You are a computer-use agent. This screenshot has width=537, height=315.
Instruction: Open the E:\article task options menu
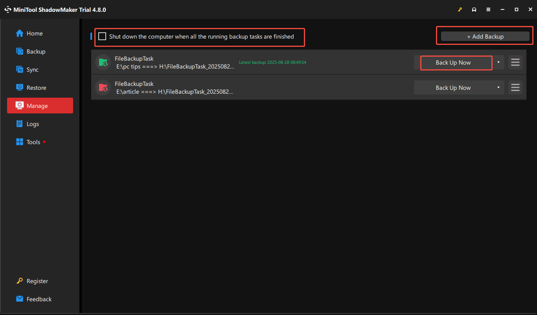pos(515,87)
